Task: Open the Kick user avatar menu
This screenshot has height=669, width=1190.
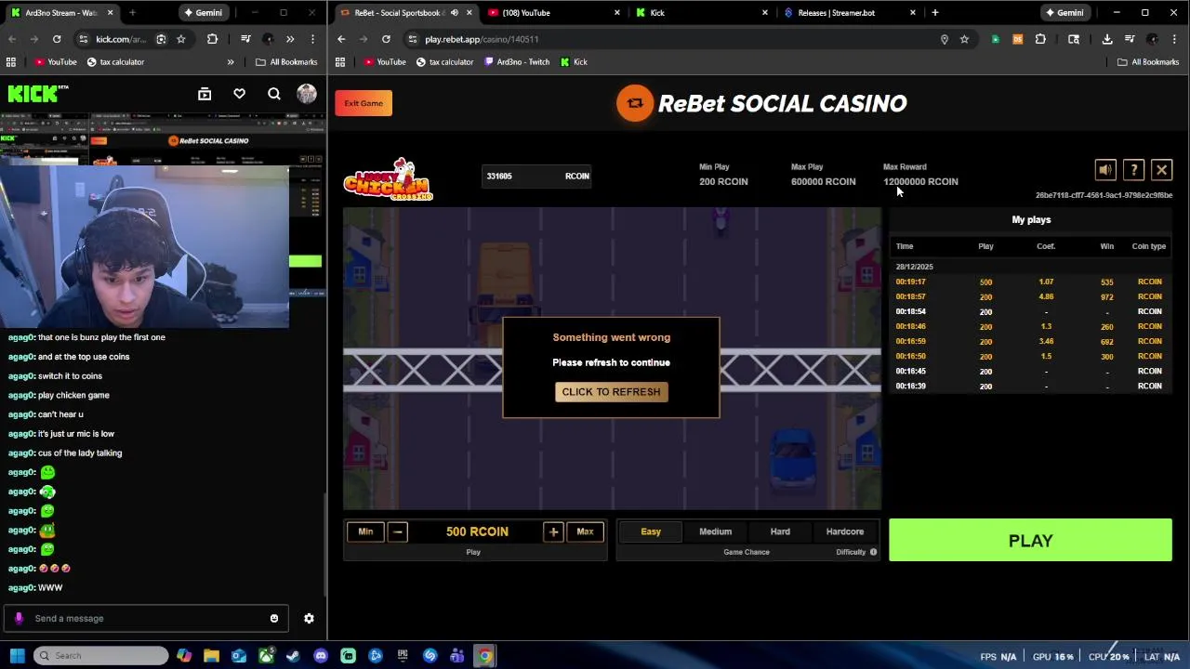Action: tap(307, 94)
